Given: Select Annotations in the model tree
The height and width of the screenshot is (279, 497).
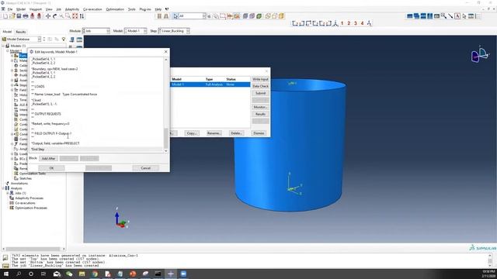Looking at the screenshot, I should coord(19,184).
